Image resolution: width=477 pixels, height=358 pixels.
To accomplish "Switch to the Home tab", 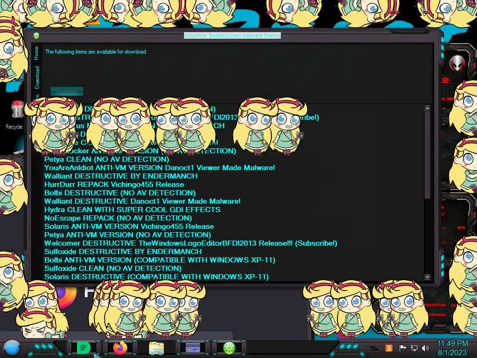I will click(36, 53).
